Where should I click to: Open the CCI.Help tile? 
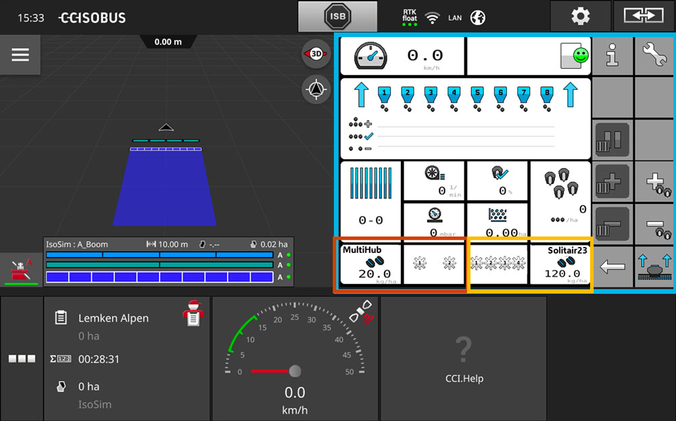(x=463, y=359)
